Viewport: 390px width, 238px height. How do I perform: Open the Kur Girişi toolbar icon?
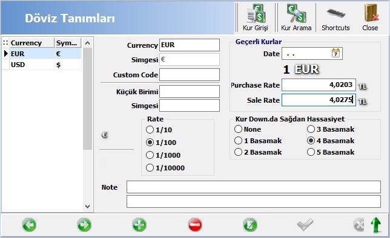point(256,18)
